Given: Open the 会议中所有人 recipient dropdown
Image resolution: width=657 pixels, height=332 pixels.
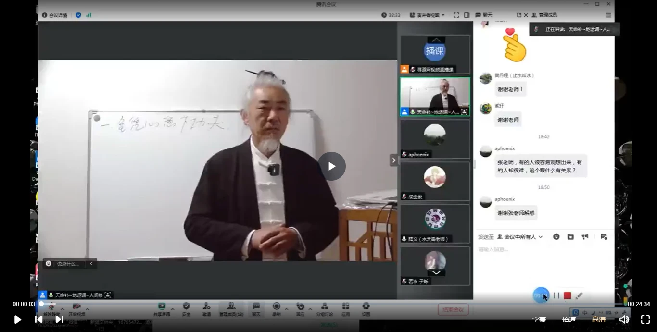Looking at the screenshot, I should pyautogui.click(x=520, y=237).
